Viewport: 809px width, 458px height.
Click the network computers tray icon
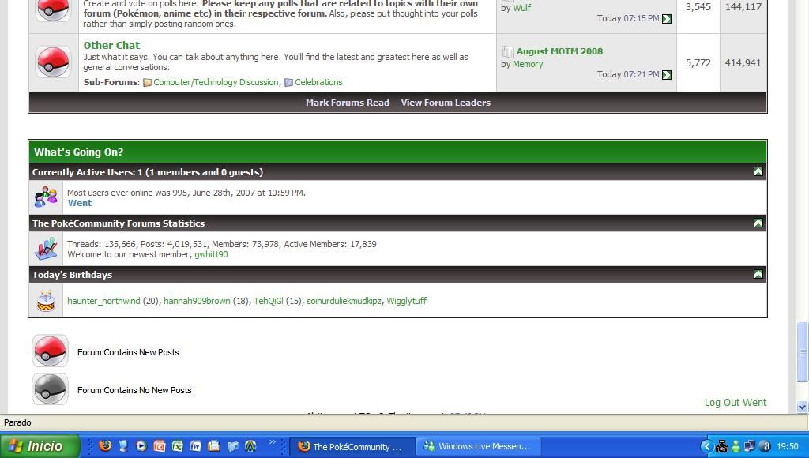tap(750, 446)
